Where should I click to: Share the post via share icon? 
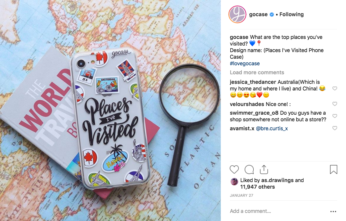(264, 169)
